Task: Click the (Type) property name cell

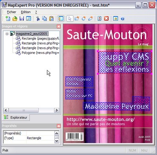Action: [x=15, y=138]
